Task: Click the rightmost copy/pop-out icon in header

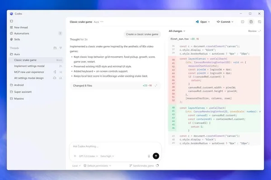Action: click(259, 22)
